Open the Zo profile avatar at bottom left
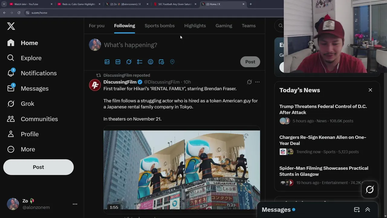 (x=13, y=204)
